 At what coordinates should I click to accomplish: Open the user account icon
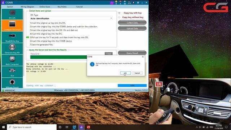(x=134, y=3)
